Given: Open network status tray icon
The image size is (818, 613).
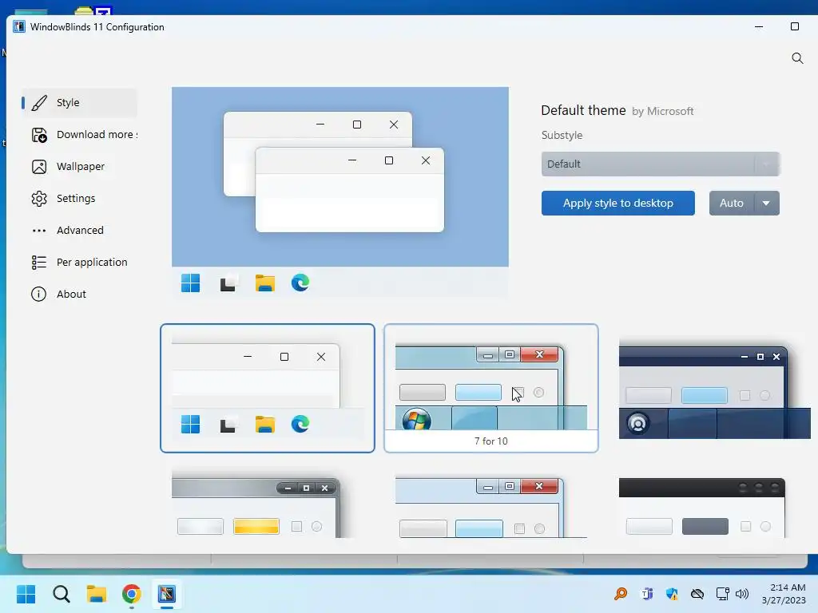Looking at the screenshot, I should [722, 594].
